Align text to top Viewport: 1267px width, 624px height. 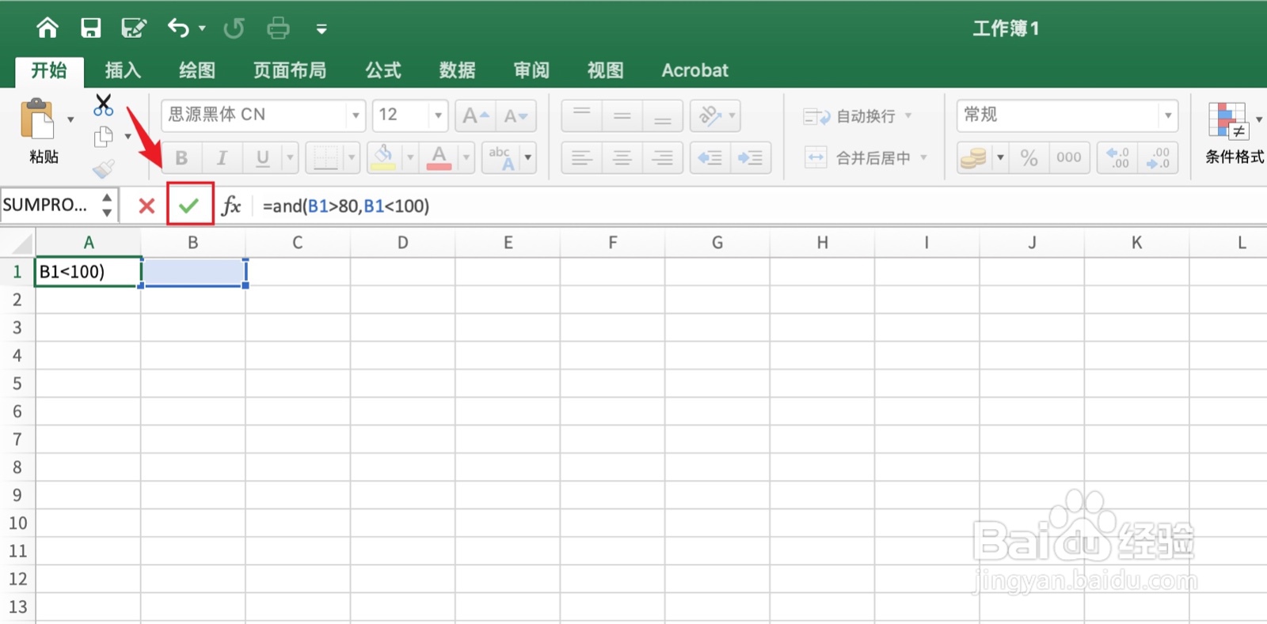tap(581, 116)
